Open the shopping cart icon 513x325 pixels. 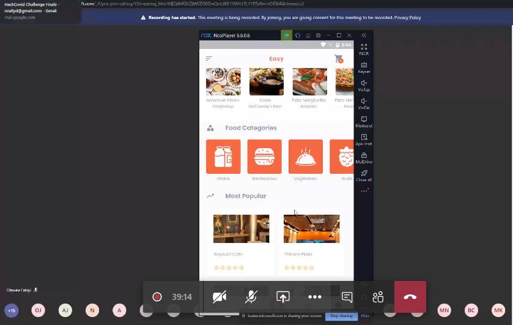(x=339, y=59)
